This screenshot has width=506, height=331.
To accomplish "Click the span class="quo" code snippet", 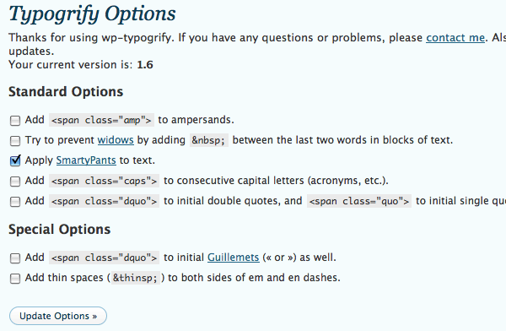I will tap(359, 201).
